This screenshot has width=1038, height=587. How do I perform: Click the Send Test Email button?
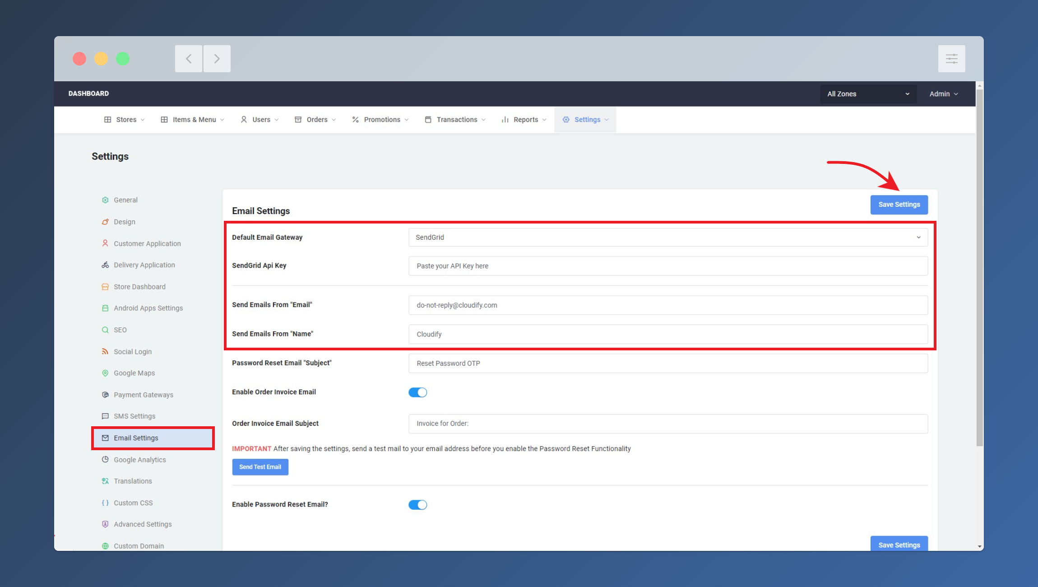260,467
